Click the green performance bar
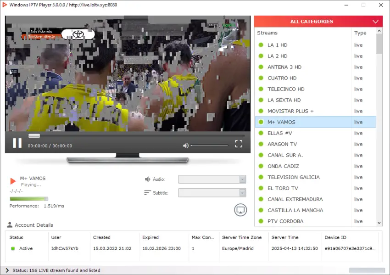This screenshot has width=390, height=275. tap(29, 199)
